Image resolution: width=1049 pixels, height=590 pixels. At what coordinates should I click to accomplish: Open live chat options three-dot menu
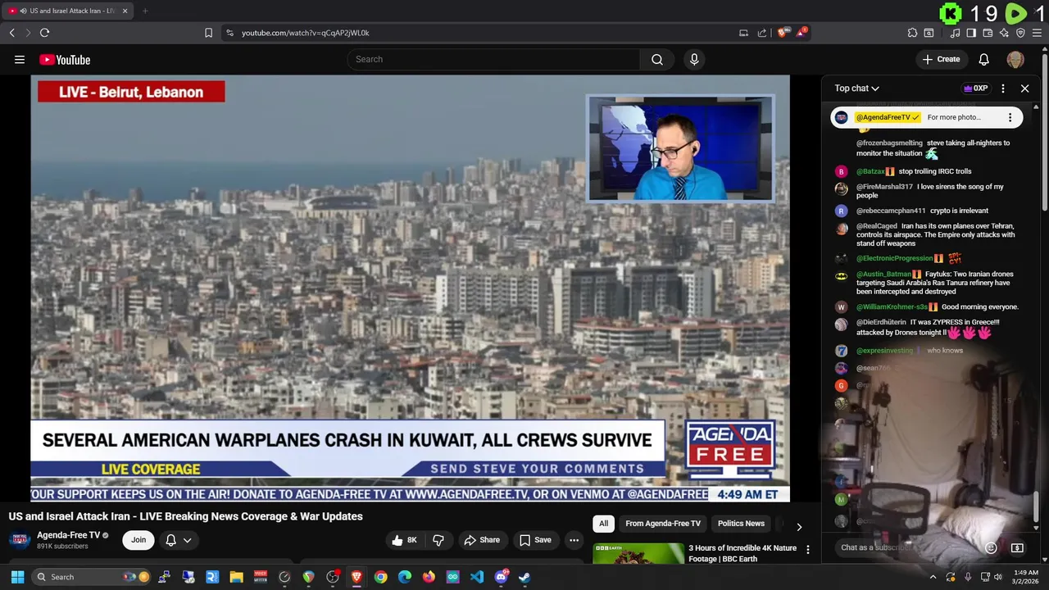(x=1003, y=88)
